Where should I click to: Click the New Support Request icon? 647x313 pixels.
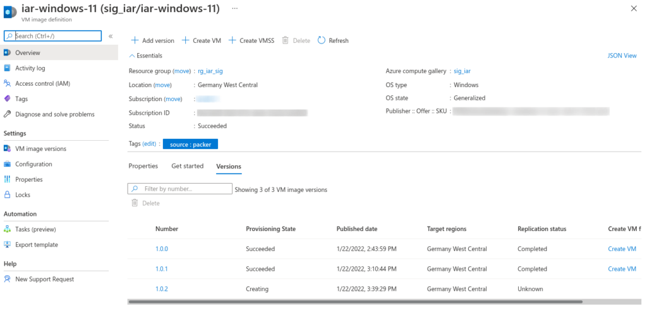click(7, 279)
